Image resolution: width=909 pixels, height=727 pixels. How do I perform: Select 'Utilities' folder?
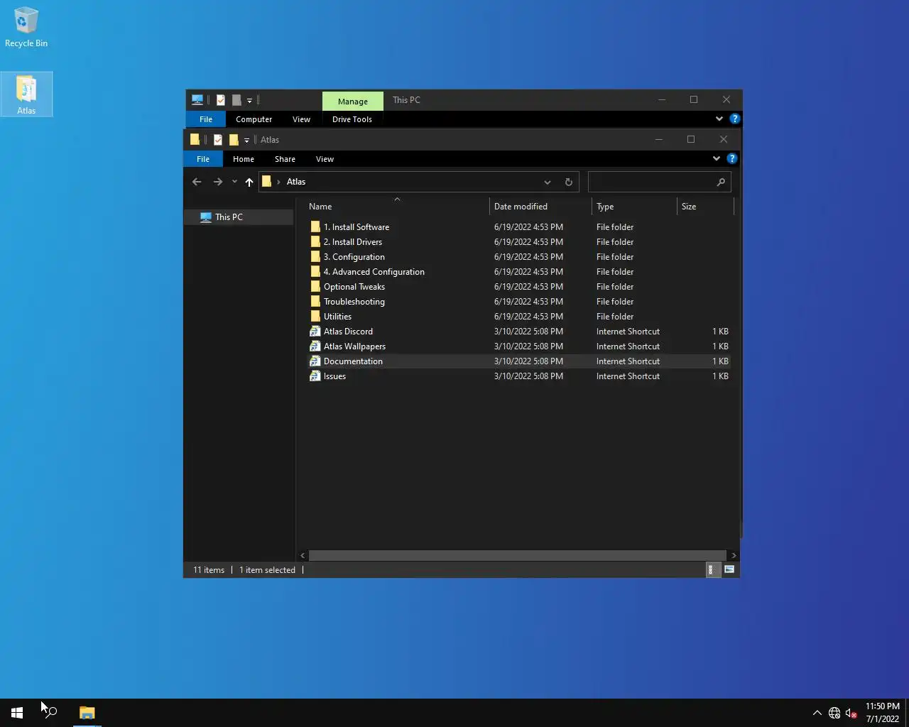(519, 317)
